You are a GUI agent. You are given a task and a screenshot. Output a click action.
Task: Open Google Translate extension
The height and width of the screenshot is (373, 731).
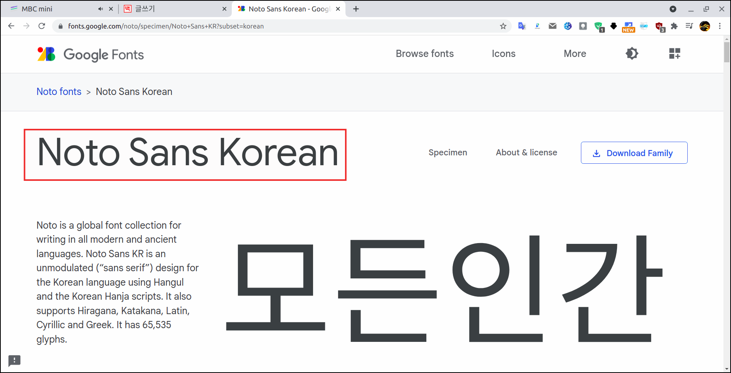pos(522,26)
